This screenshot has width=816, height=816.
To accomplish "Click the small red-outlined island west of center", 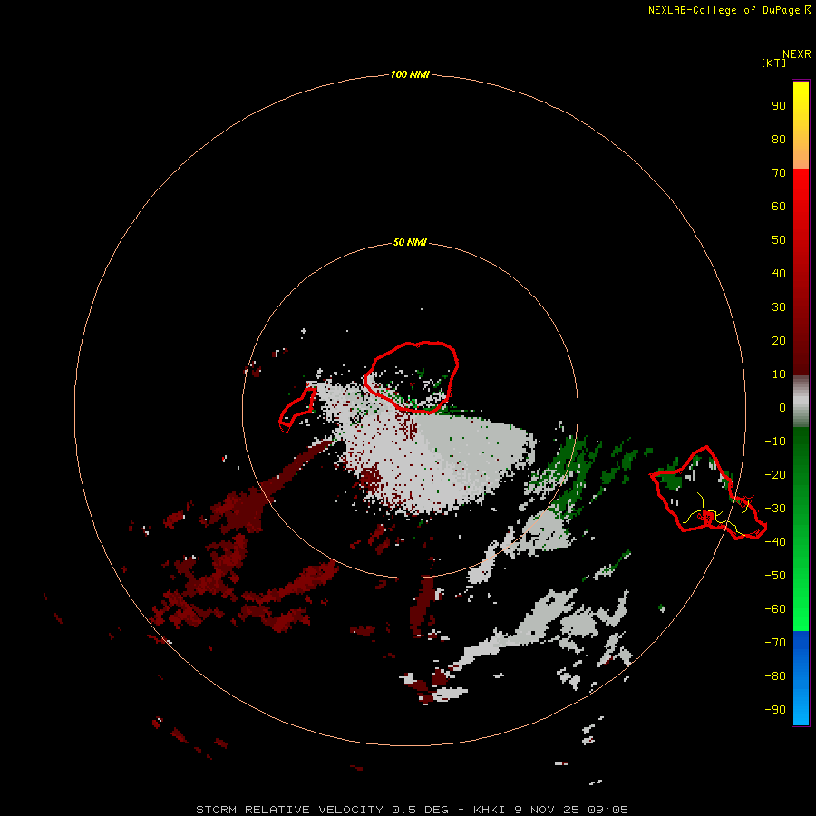I will [297, 410].
